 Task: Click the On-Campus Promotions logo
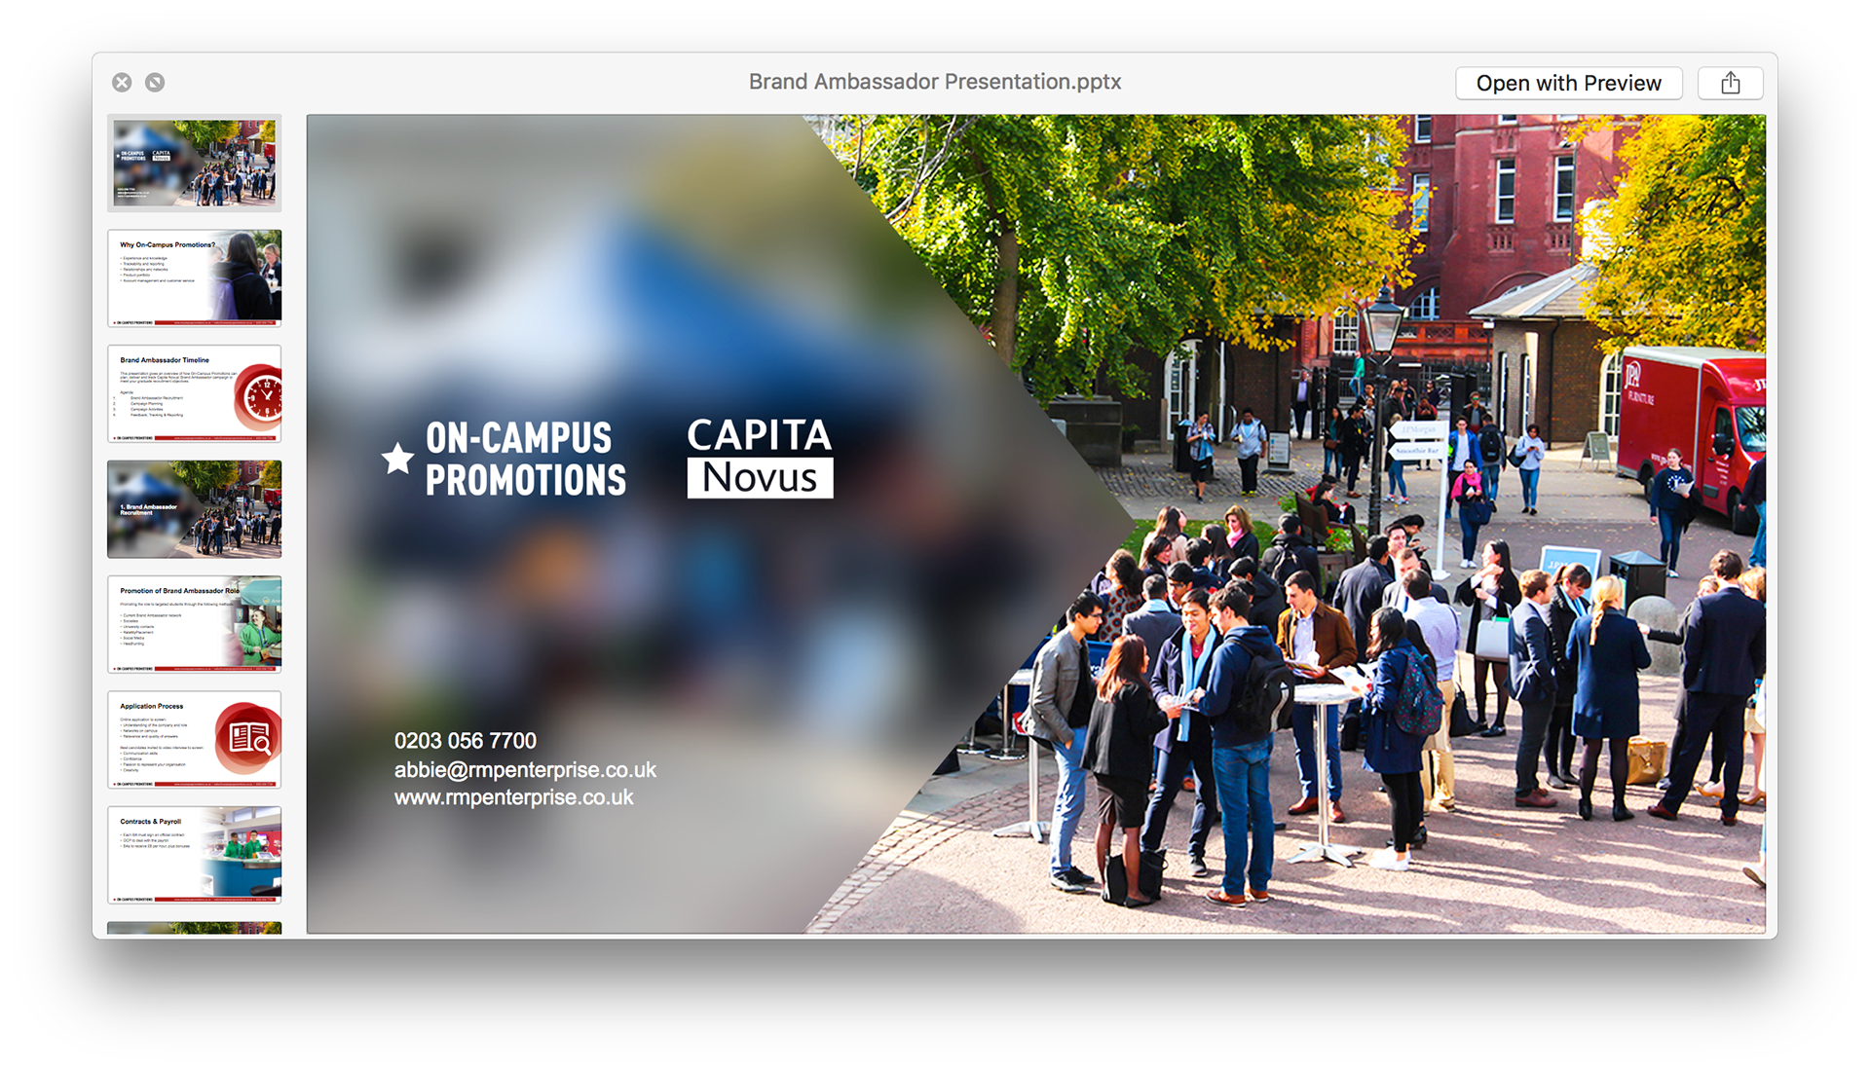click(505, 460)
